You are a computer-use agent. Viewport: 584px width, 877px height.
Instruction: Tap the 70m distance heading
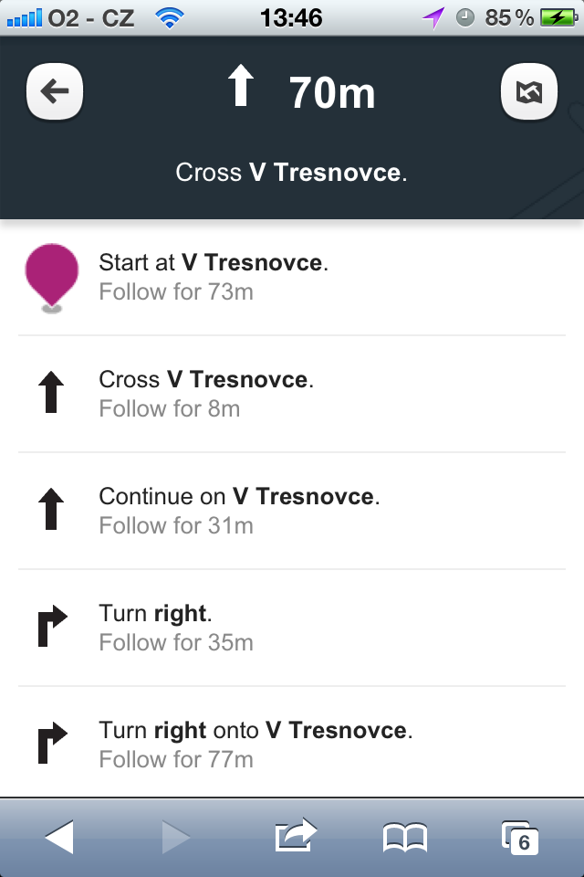pos(332,93)
